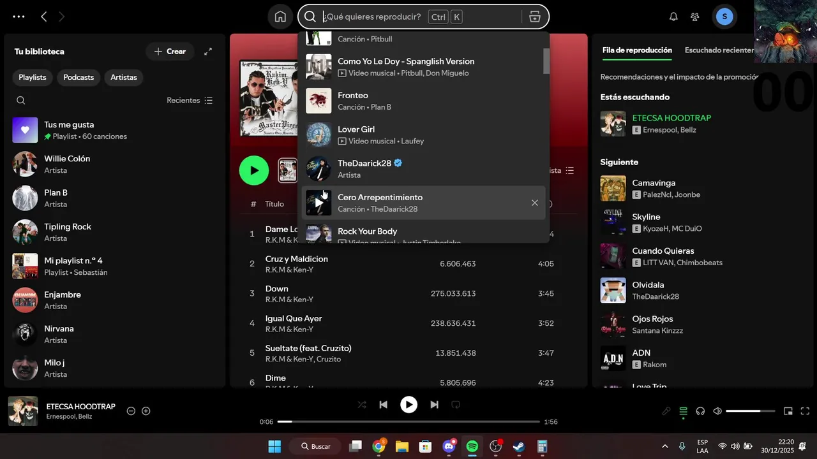This screenshot has height=459, width=817.
Task: Play Cero Arrepentimiento search result
Action: pyautogui.click(x=319, y=203)
